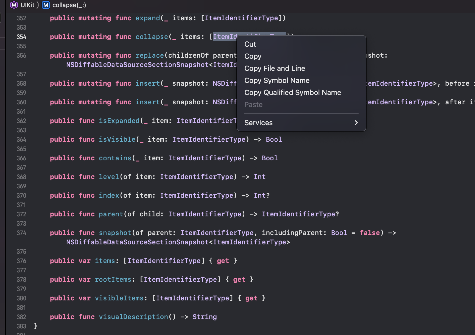
Task: Click the visibleItems property name
Action: [119, 298]
